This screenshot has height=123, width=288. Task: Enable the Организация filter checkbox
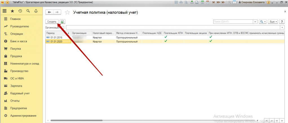pyautogui.click(x=63, y=27)
